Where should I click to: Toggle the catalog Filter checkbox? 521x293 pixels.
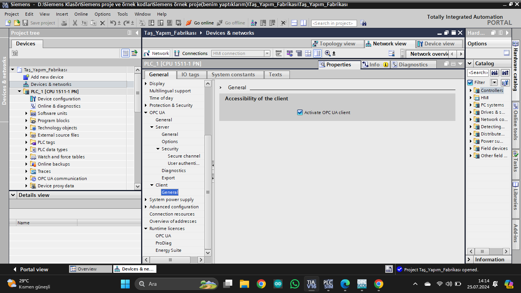pyautogui.click(x=470, y=82)
